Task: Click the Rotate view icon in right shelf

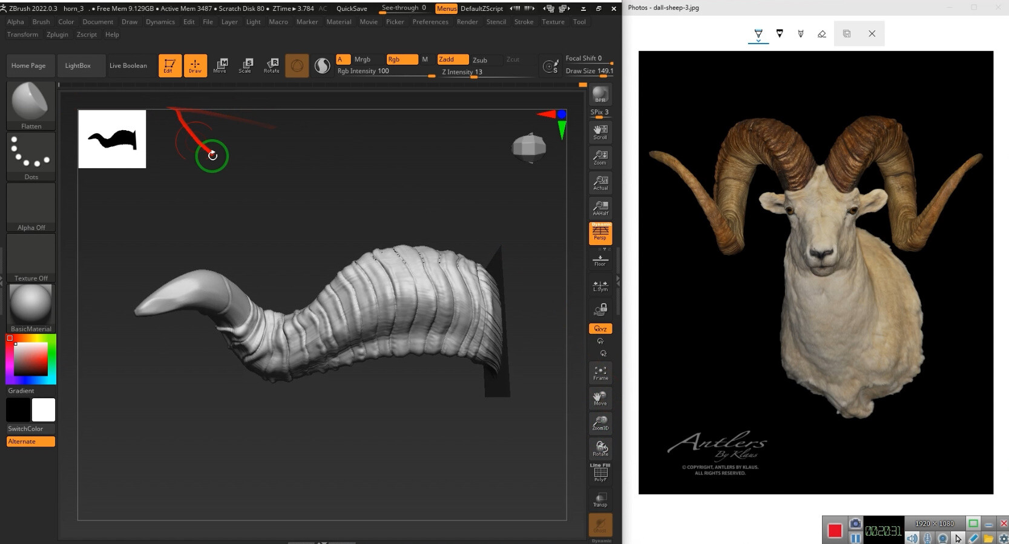Action: [600, 448]
